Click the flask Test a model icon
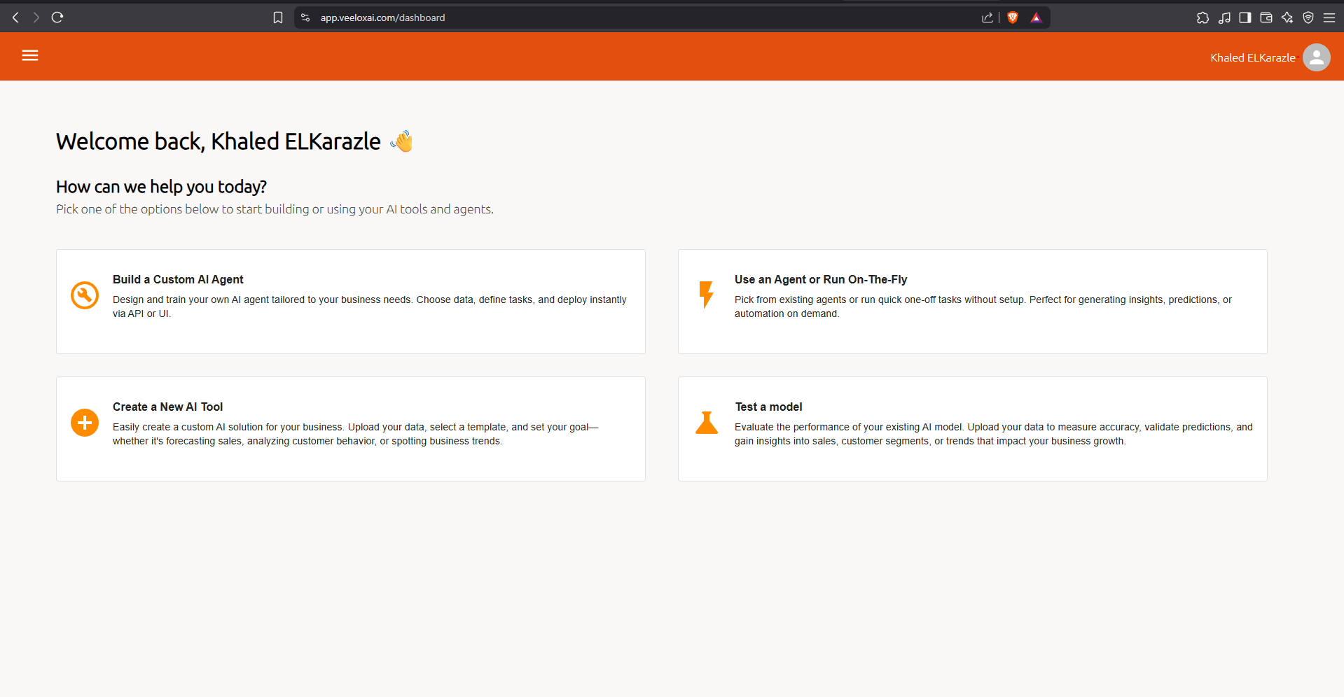1344x697 pixels. tap(707, 423)
